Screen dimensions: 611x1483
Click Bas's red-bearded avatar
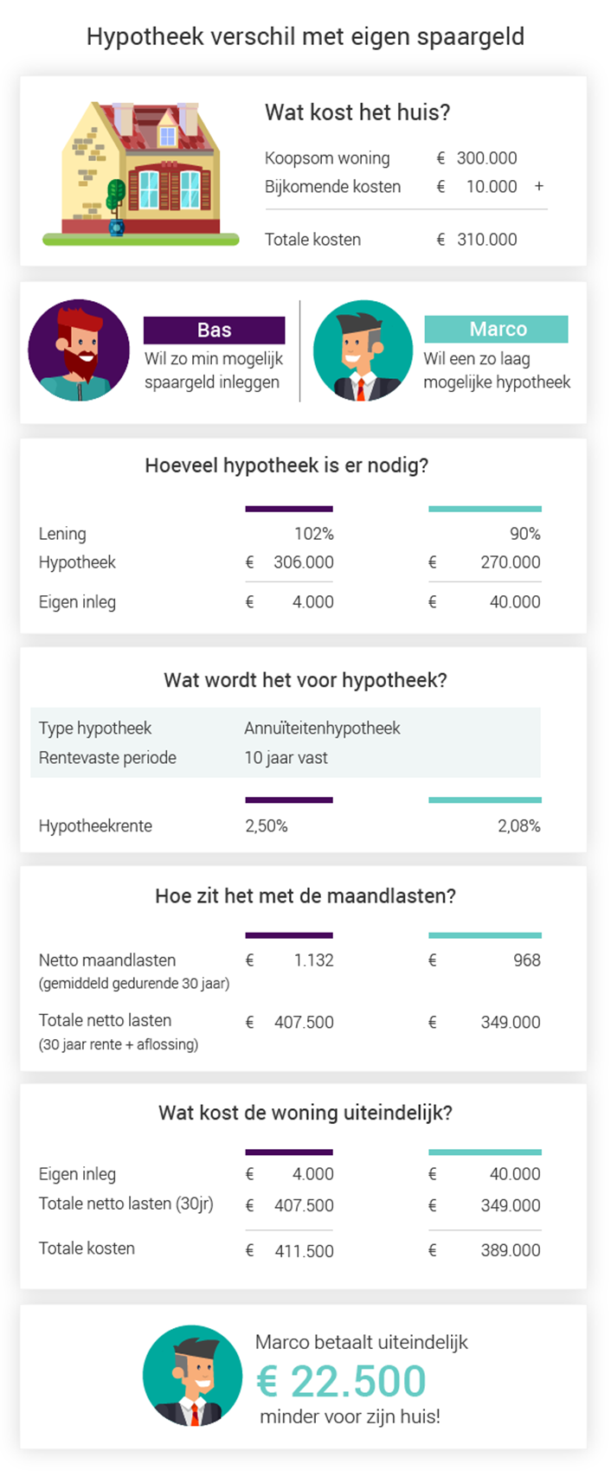point(79,350)
